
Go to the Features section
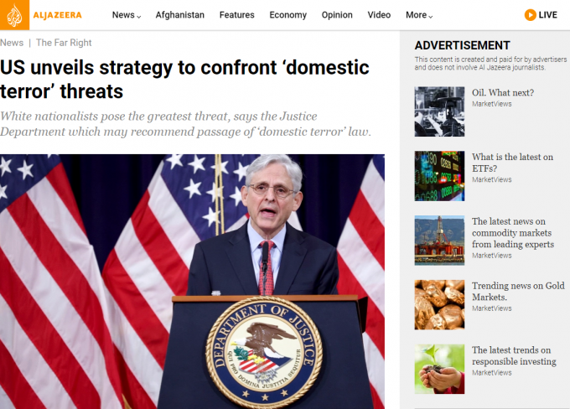236,15
